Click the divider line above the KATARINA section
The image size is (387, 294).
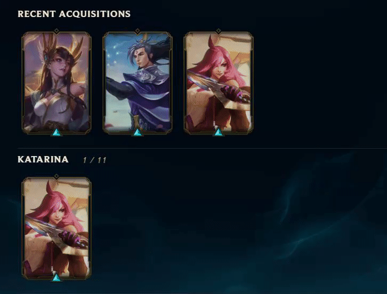[202, 149]
